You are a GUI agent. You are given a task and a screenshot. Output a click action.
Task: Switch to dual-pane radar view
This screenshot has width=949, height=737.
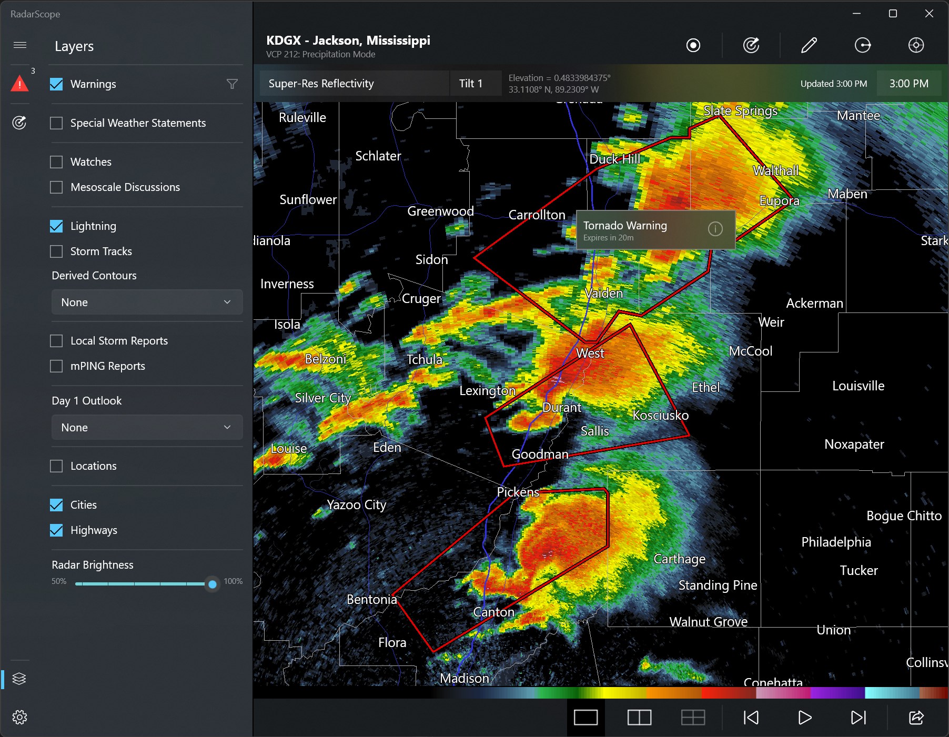click(639, 717)
